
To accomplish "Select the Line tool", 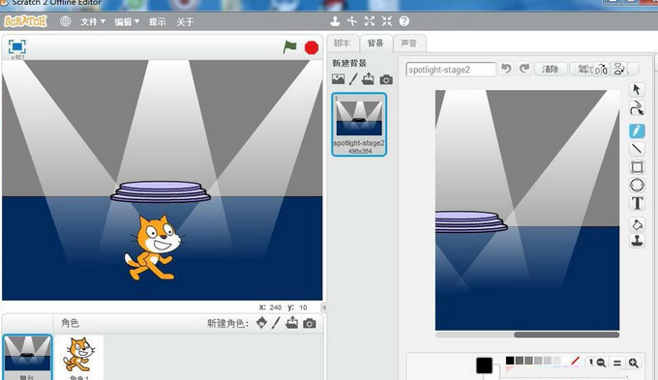I will tap(637, 149).
